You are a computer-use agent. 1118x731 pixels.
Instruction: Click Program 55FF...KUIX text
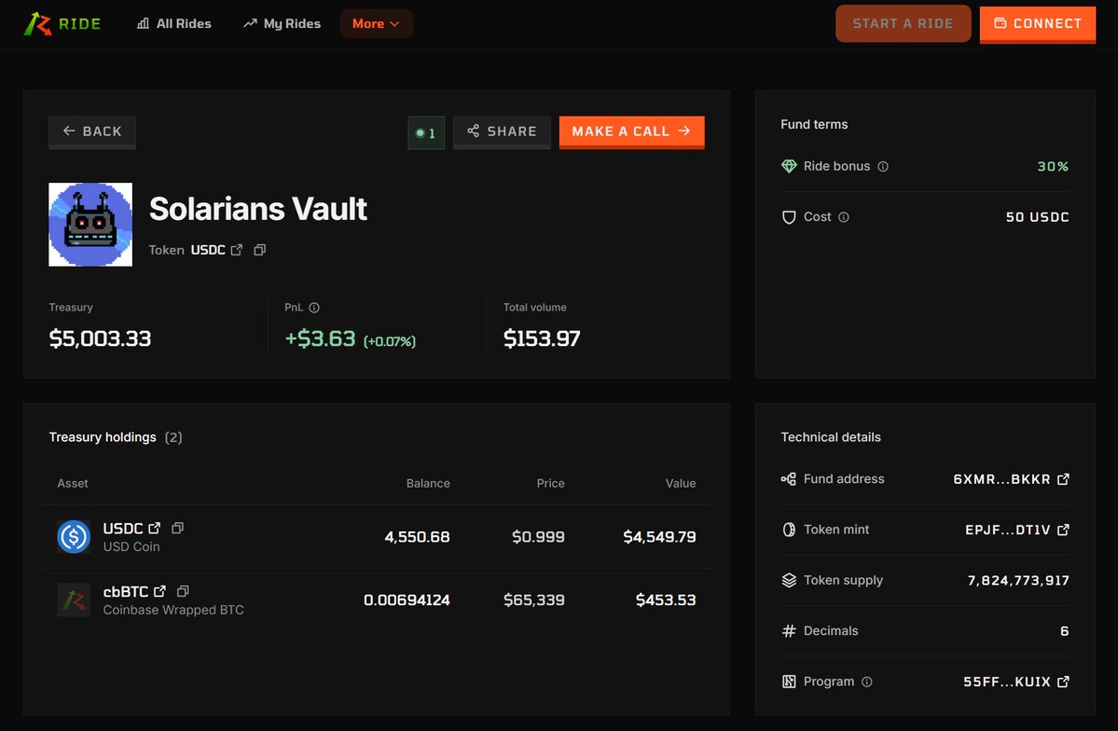tap(1007, 682)
